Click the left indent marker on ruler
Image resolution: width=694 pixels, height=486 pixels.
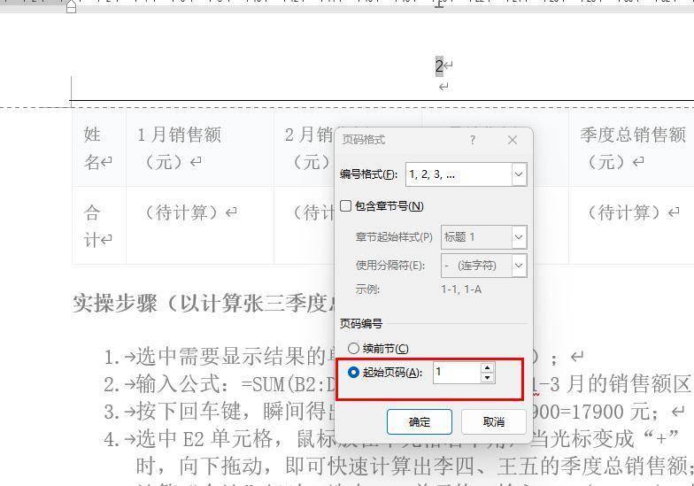[72, 7]
